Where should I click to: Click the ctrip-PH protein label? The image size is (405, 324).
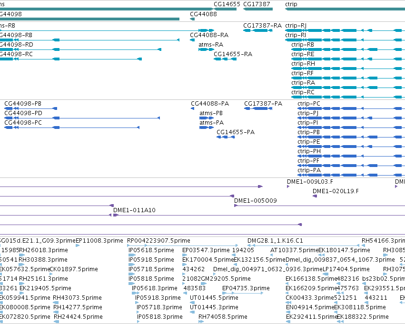[309, 151]
